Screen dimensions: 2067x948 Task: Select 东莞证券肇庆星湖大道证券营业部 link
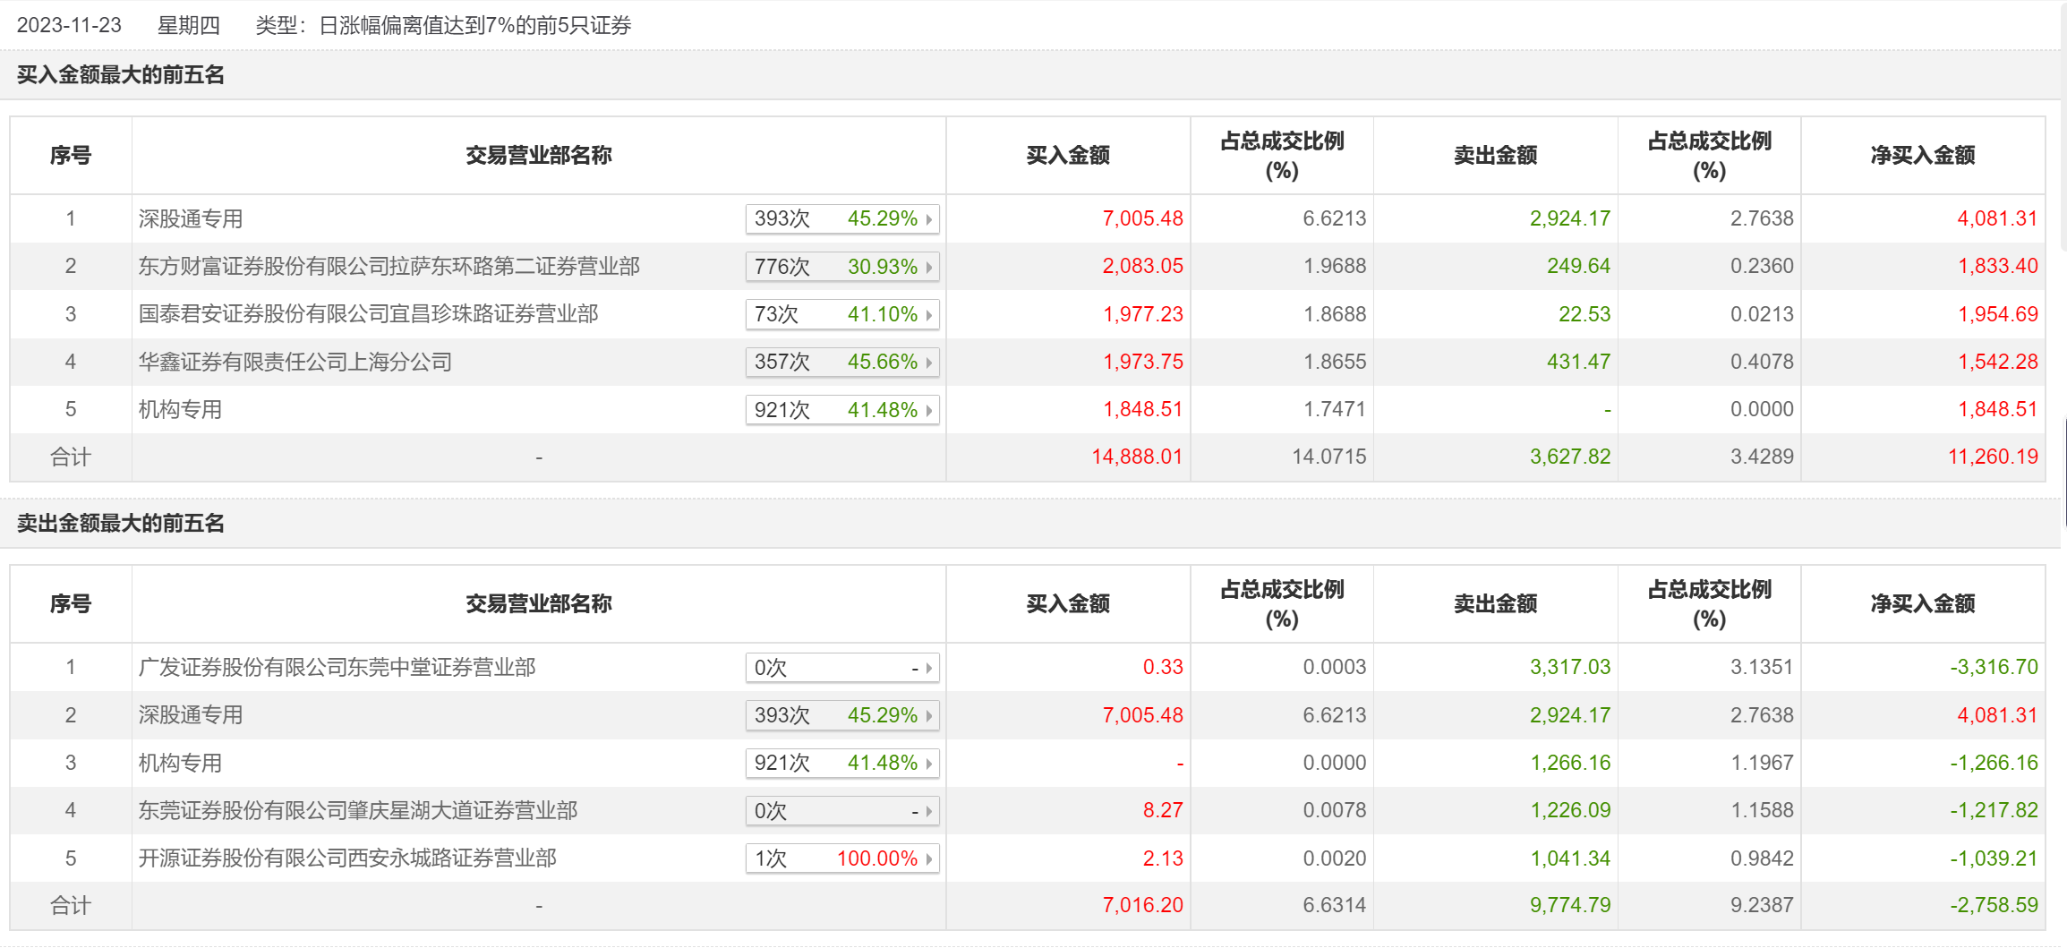357,811
